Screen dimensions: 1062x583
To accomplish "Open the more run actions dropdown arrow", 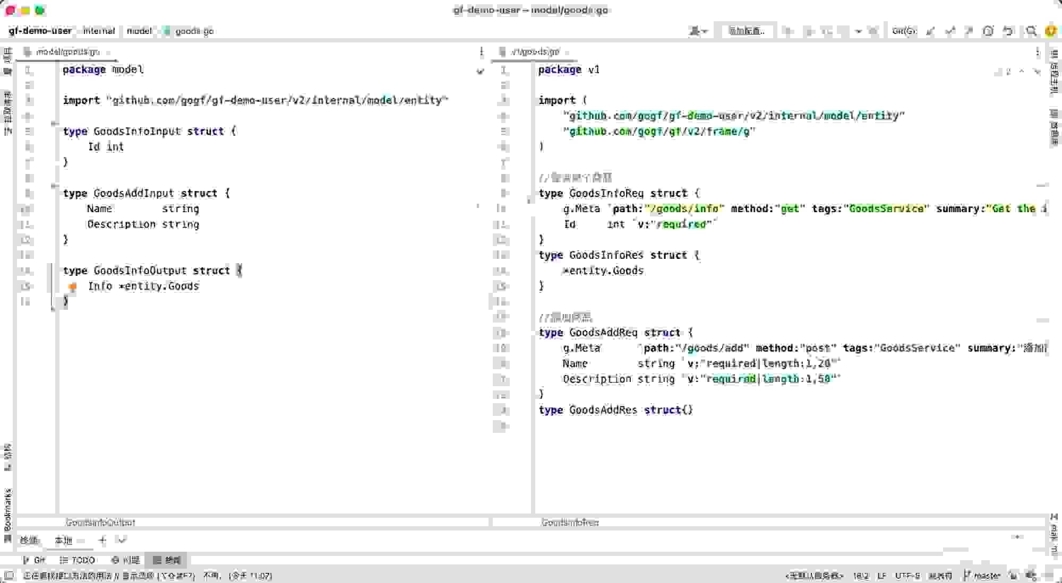I will point(858,31).
